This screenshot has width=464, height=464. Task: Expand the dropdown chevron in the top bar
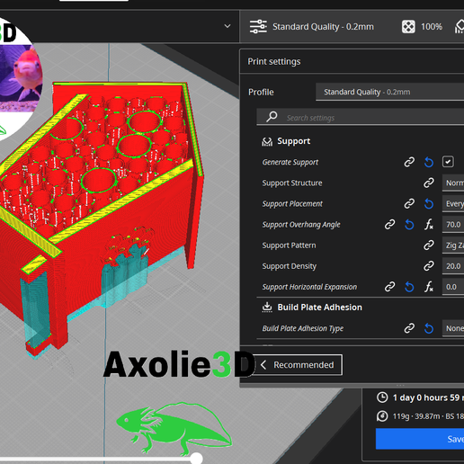pyautogui.click(x=228, y=26)
